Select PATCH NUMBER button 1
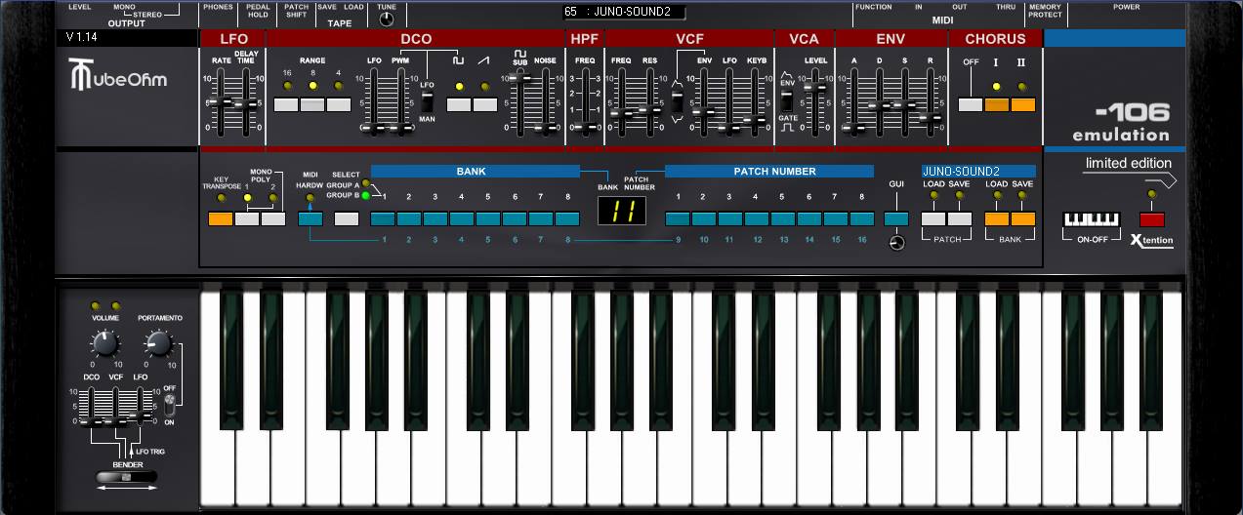 click(x=678, y=218)
